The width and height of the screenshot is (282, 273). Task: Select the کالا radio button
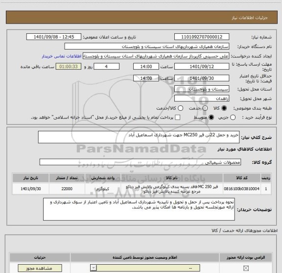pos(224,108)
